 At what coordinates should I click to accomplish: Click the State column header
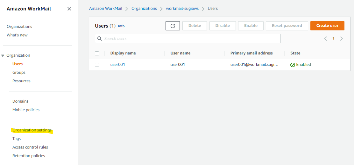tap(295, 53)
